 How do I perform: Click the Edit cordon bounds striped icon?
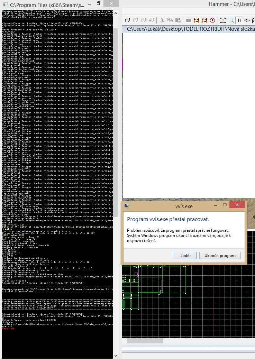click(x=204, y=21)
